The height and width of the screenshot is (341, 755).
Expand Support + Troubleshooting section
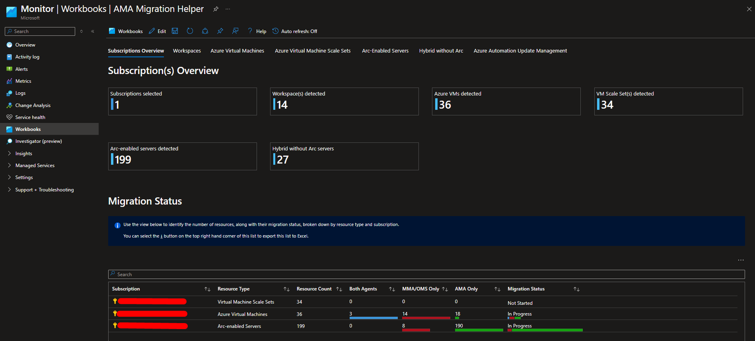44,190
